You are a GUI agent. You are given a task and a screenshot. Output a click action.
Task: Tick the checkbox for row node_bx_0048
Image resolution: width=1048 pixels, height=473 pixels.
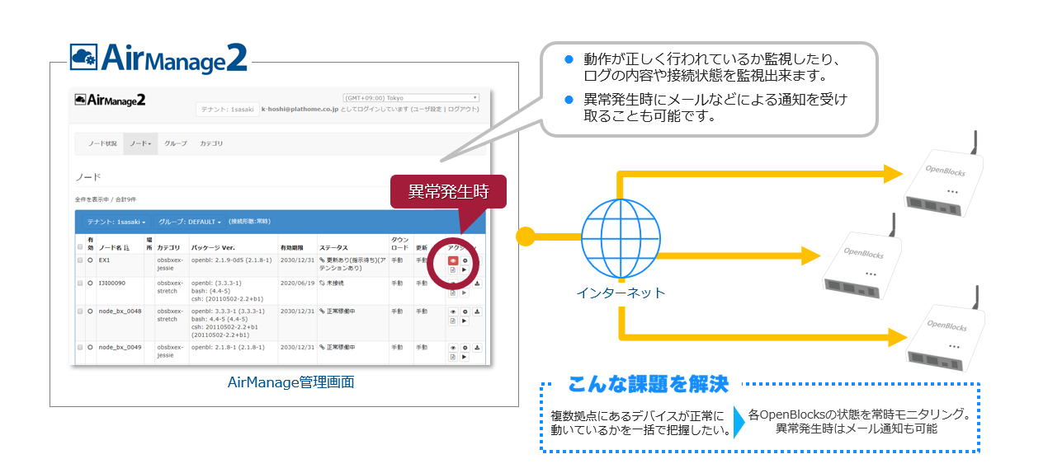point(80,311)
